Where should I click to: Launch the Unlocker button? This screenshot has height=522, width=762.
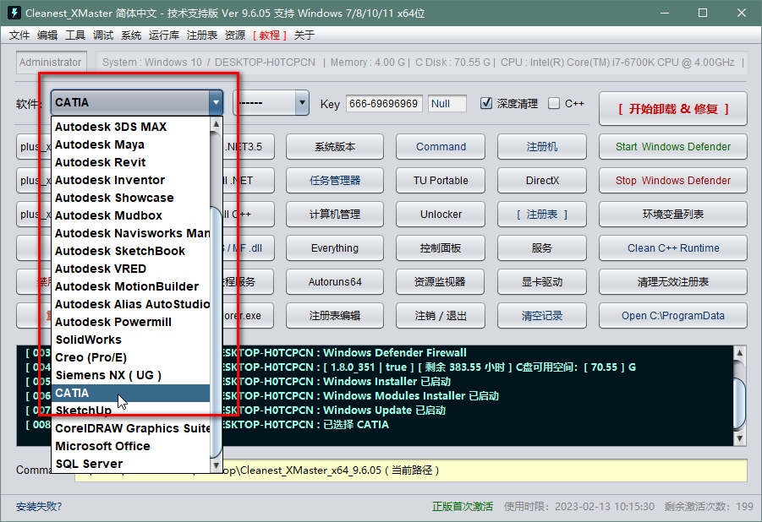(441, 215)
